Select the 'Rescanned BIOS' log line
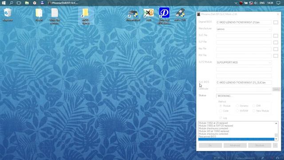The height and width of the screenshot is (160, 284). pos(207,136)
